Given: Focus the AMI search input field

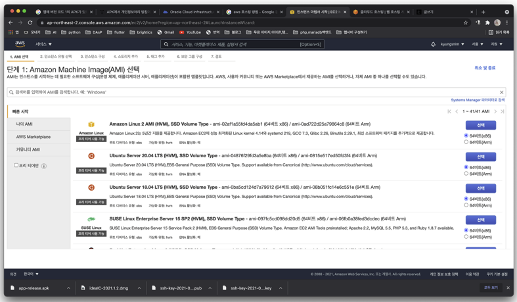Looking at the screenshot, I should [256, 92].
